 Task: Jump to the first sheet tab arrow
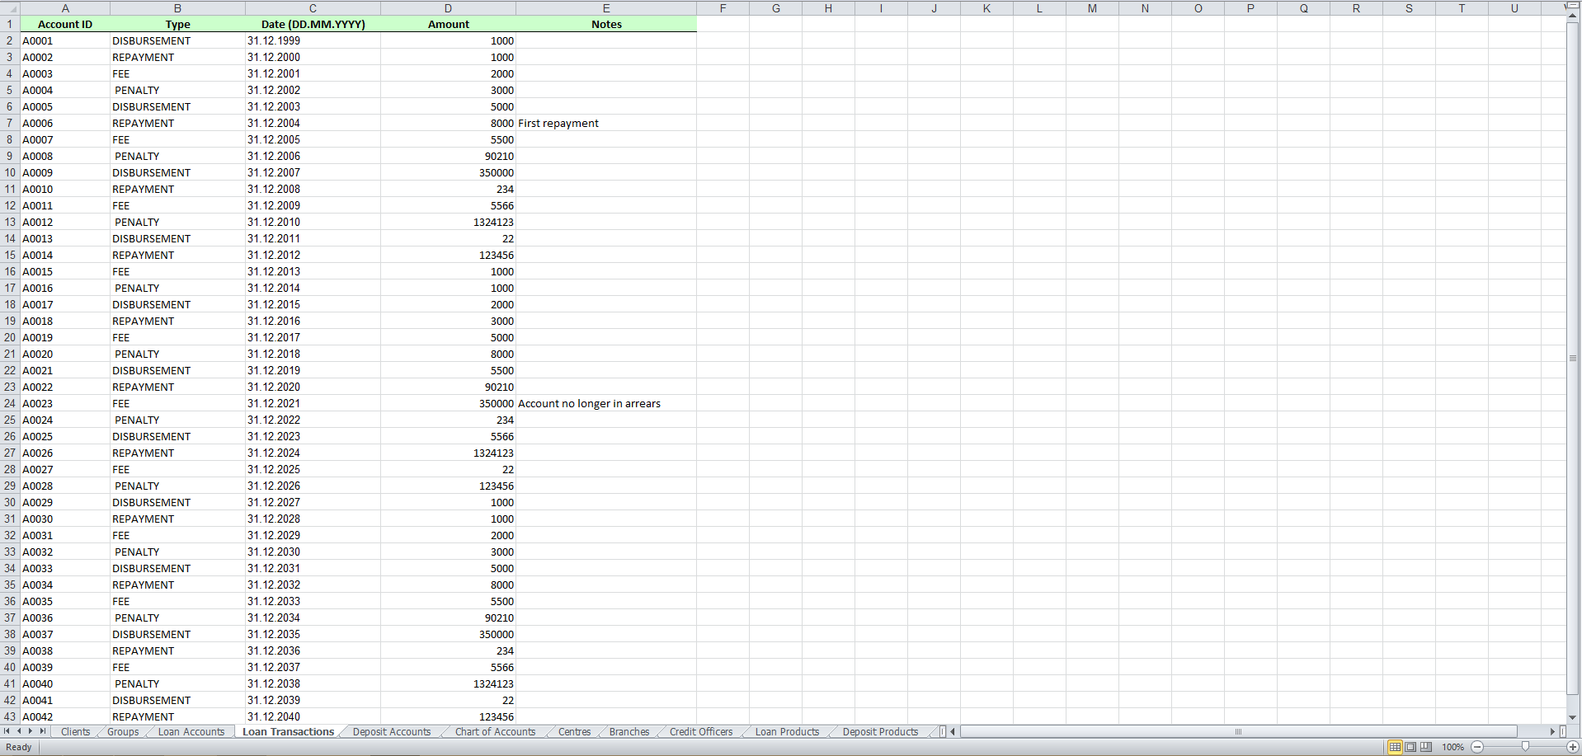click(7, 731)
